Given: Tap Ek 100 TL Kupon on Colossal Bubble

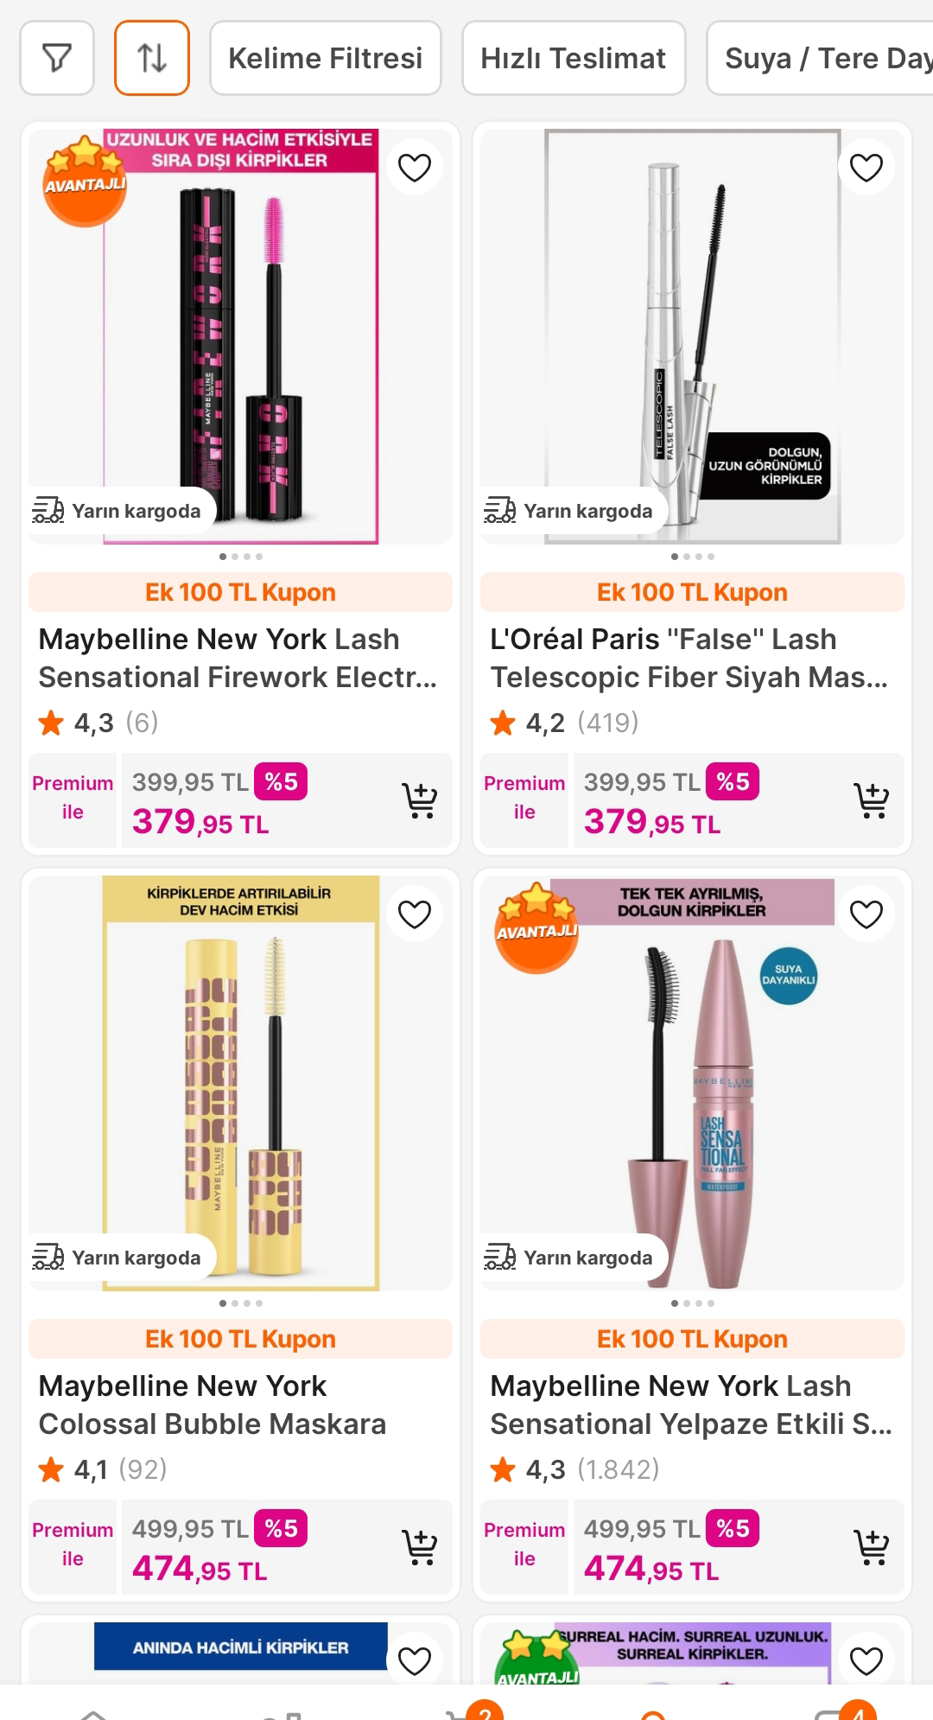Looking at the screenshot, I should click(x=240, y=1339).
